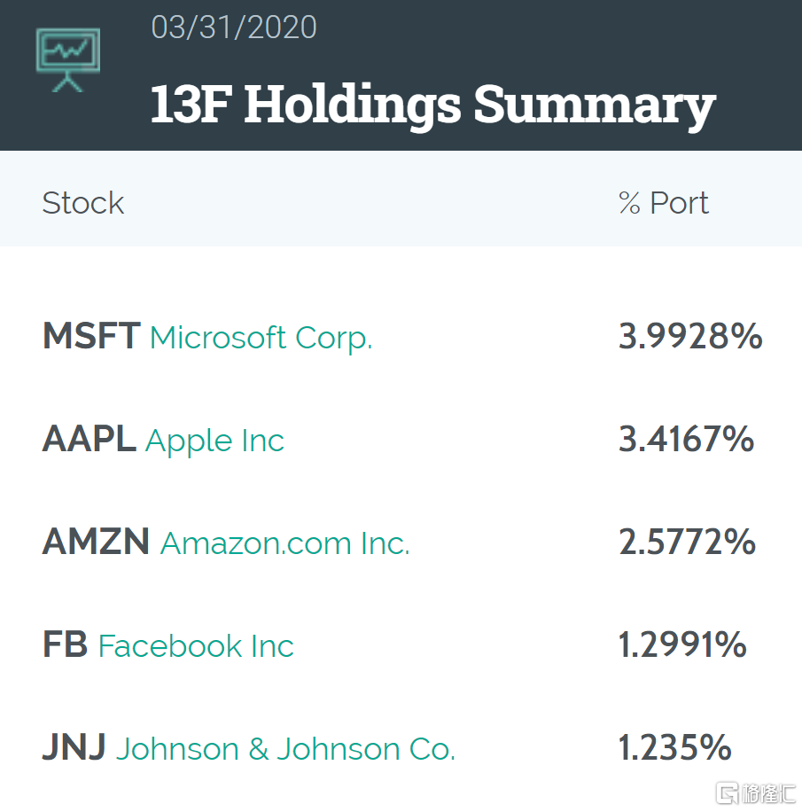The image size is (802, 812).
Task: Open the Apple Inc link
Action: coord(214,441)
